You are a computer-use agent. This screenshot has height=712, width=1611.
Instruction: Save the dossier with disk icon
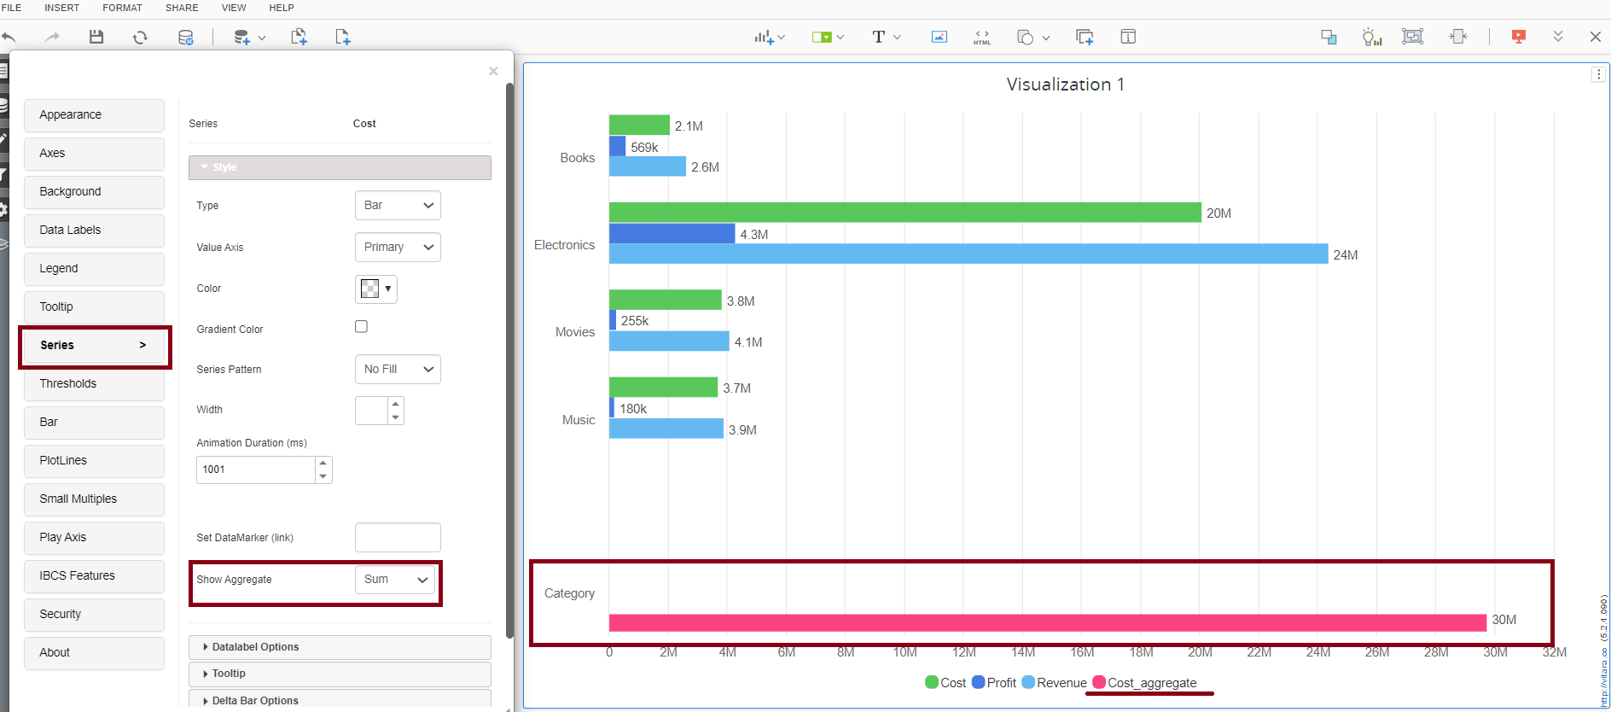coord(96,37)
